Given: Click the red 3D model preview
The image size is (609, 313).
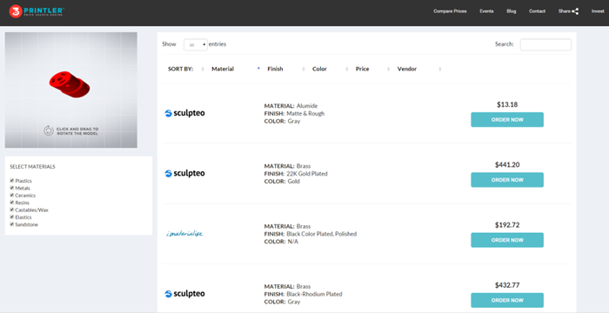Looking at the screenshot, I should 70,84.
